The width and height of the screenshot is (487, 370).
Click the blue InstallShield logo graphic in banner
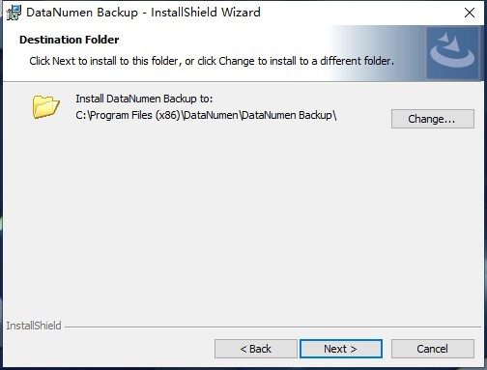tap(452, 53)
